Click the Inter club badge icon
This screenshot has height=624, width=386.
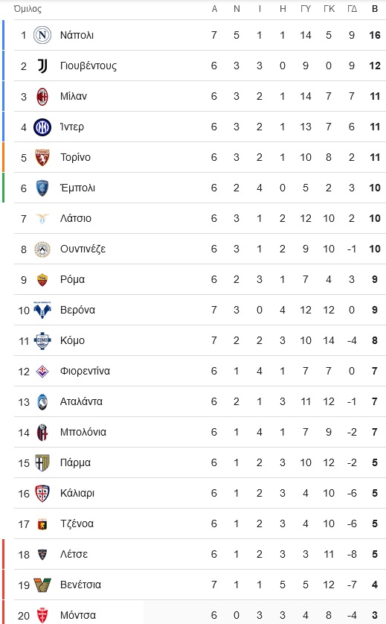click(x=42, y=127)
